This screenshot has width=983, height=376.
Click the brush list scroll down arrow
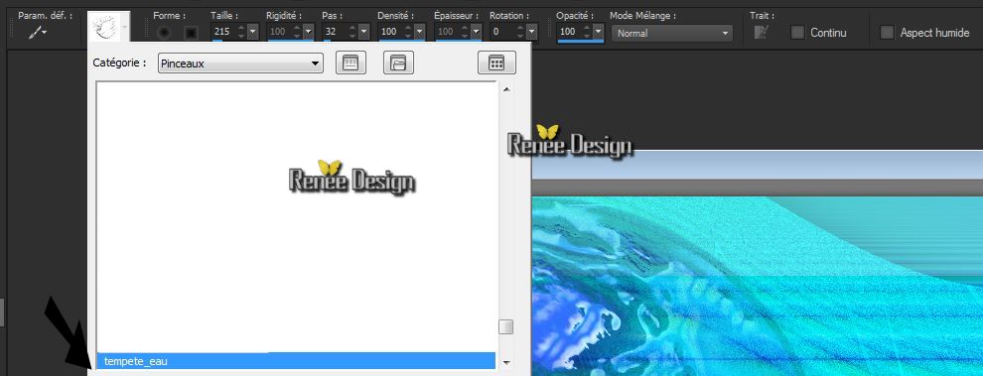pyautogui.click(x=506, y=362)
